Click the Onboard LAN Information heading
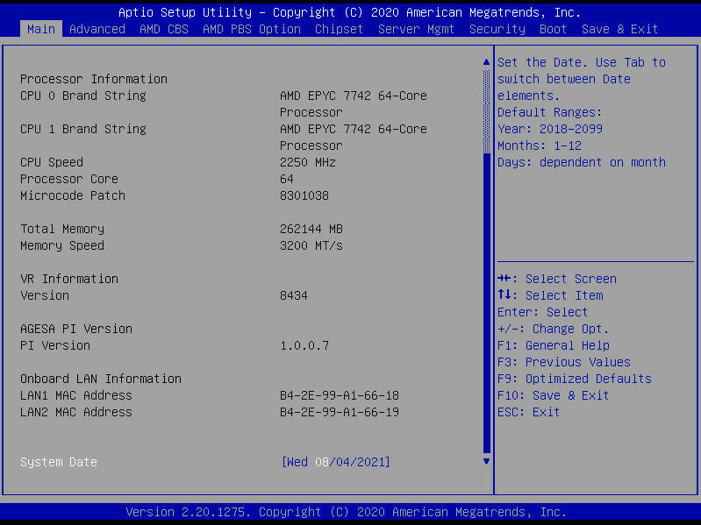 [101, 379]
